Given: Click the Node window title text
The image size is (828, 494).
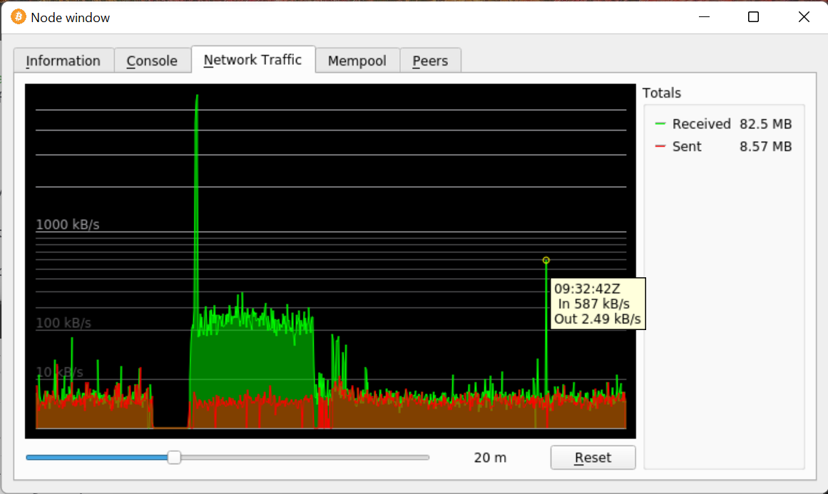Looking at the screenshot, I should coord(70,17).
